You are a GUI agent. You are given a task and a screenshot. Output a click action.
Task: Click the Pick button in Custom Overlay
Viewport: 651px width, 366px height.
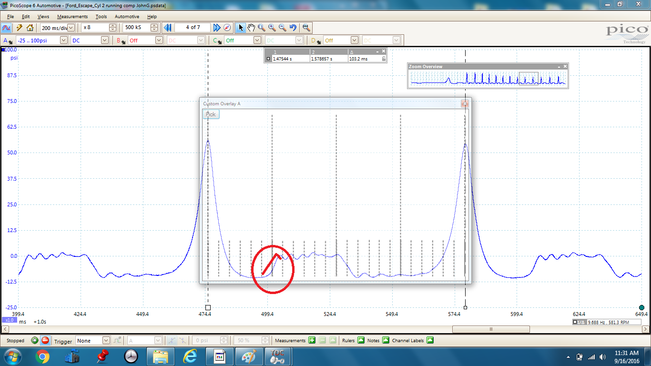211,114
